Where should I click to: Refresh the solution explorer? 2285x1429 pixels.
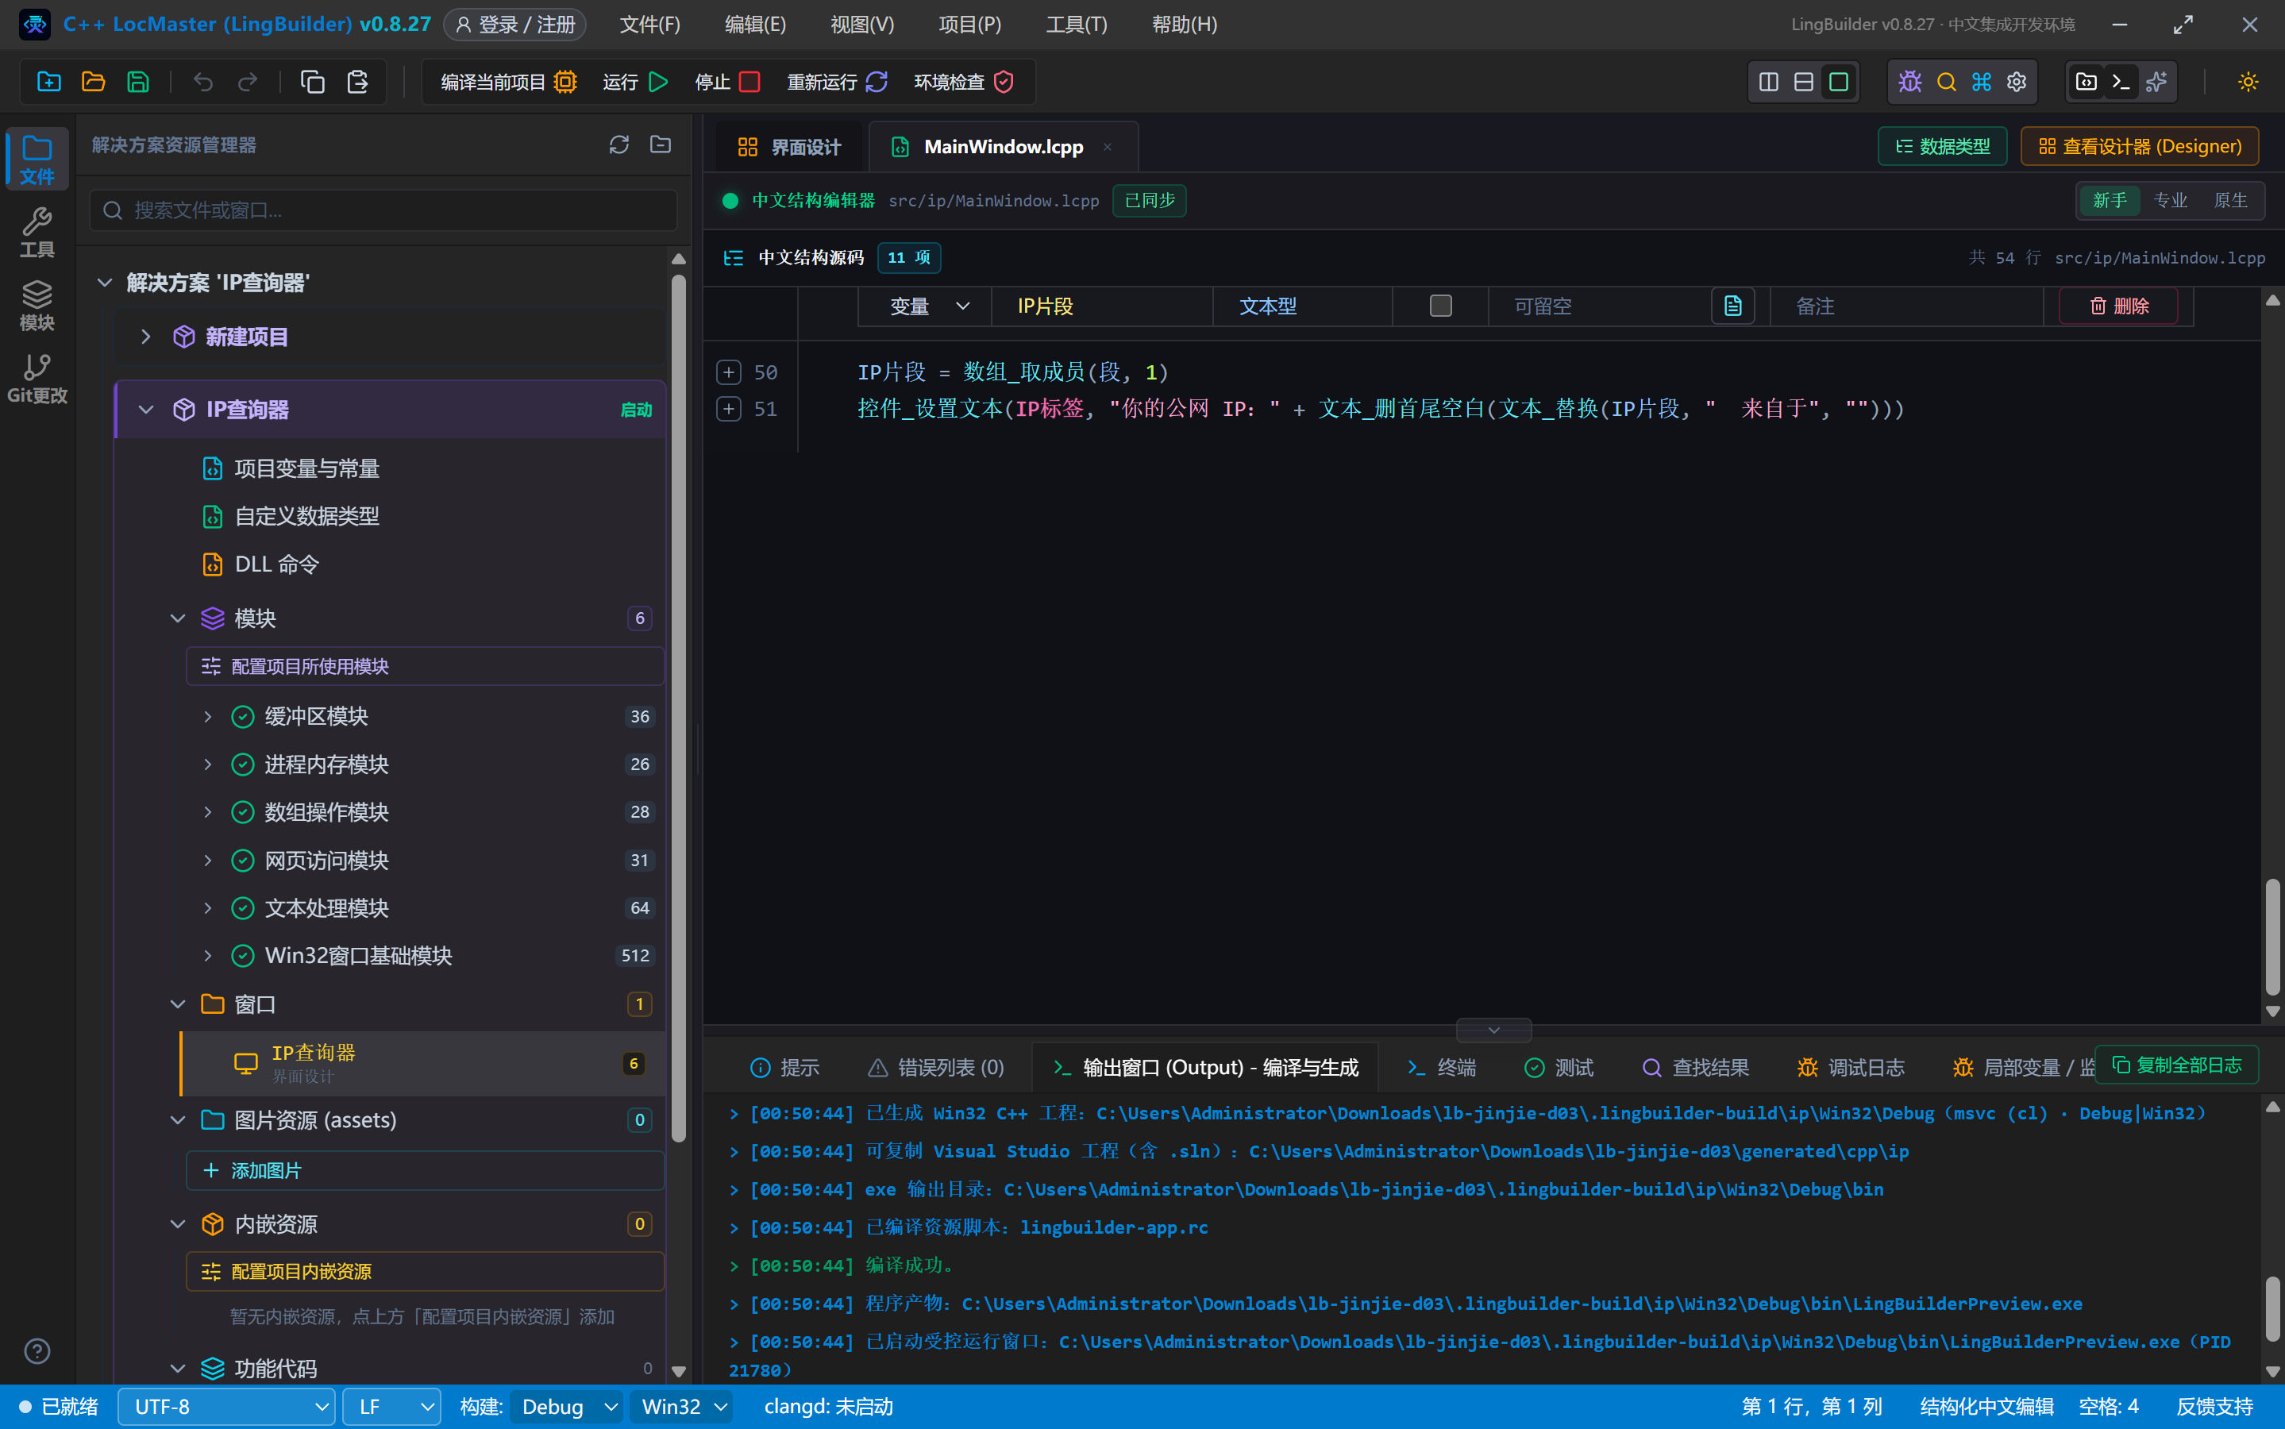(619, 144)
